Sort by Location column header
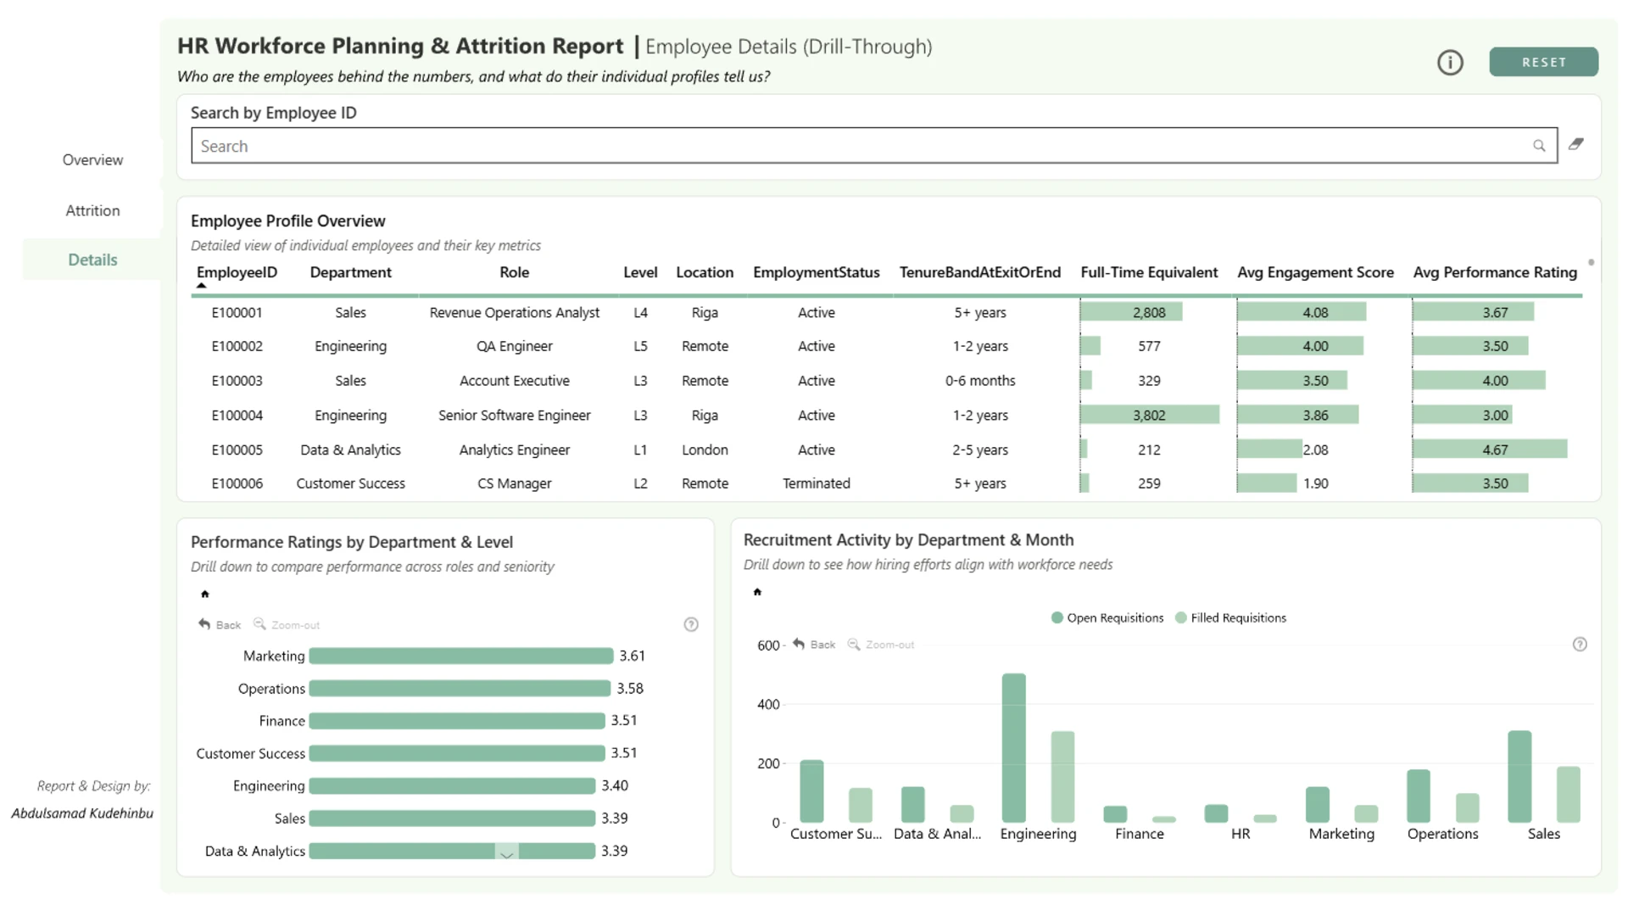Viewport: 1628px width, 916px height. coord(705,272)
